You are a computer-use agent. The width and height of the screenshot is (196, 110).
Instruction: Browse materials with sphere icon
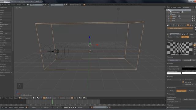click(x=168, y=34)
